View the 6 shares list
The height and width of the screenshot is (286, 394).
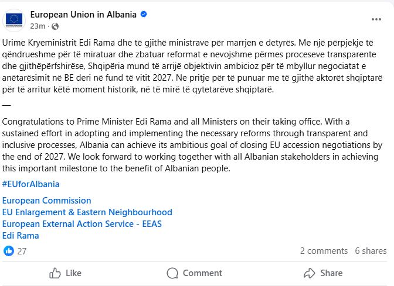coord(371,251)
